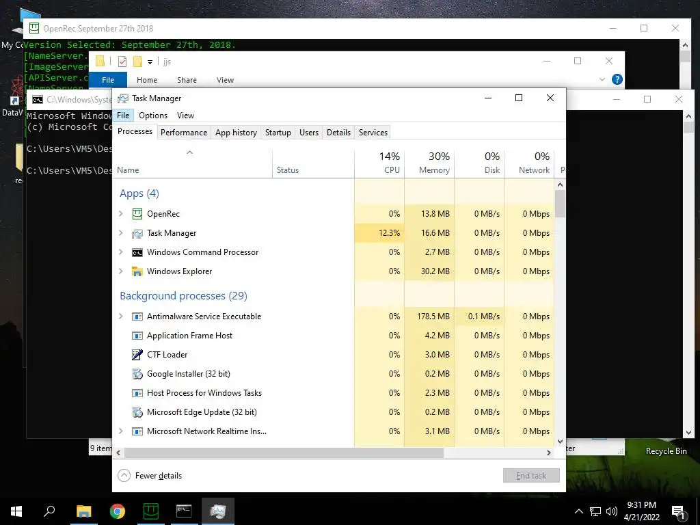Screen dimensions: 700x525
Task: Open the network tray icon
Action: (x=595, y=511)
